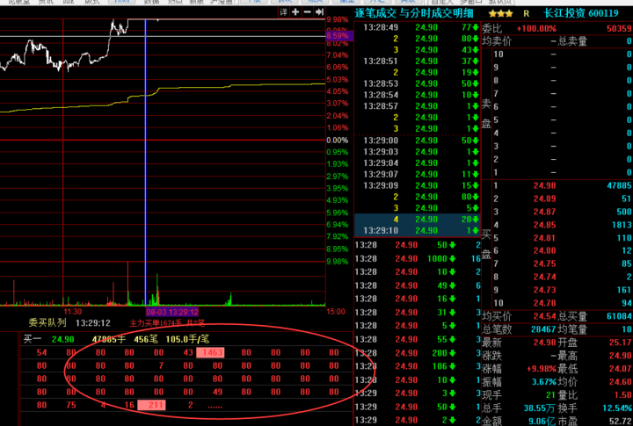
Task: Click the 8.59% price axis label
Action: coord(338,36)
